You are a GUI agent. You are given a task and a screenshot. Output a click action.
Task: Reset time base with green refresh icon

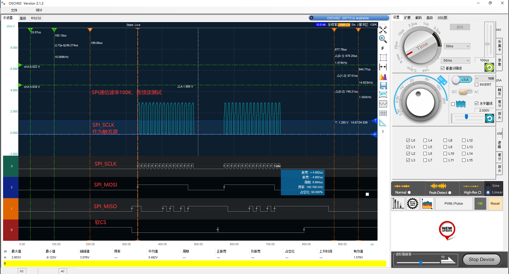[x=489, y=67]
